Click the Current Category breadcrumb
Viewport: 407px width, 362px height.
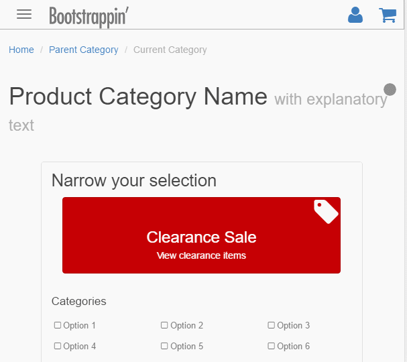(x=170, y=50)
